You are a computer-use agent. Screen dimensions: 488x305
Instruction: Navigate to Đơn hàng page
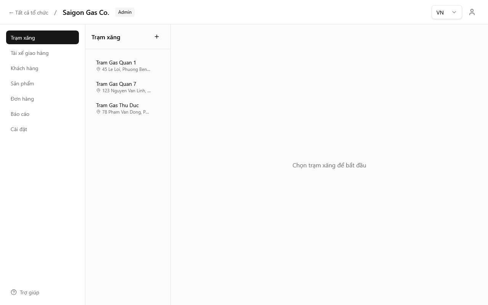click(x=22, y=99)
